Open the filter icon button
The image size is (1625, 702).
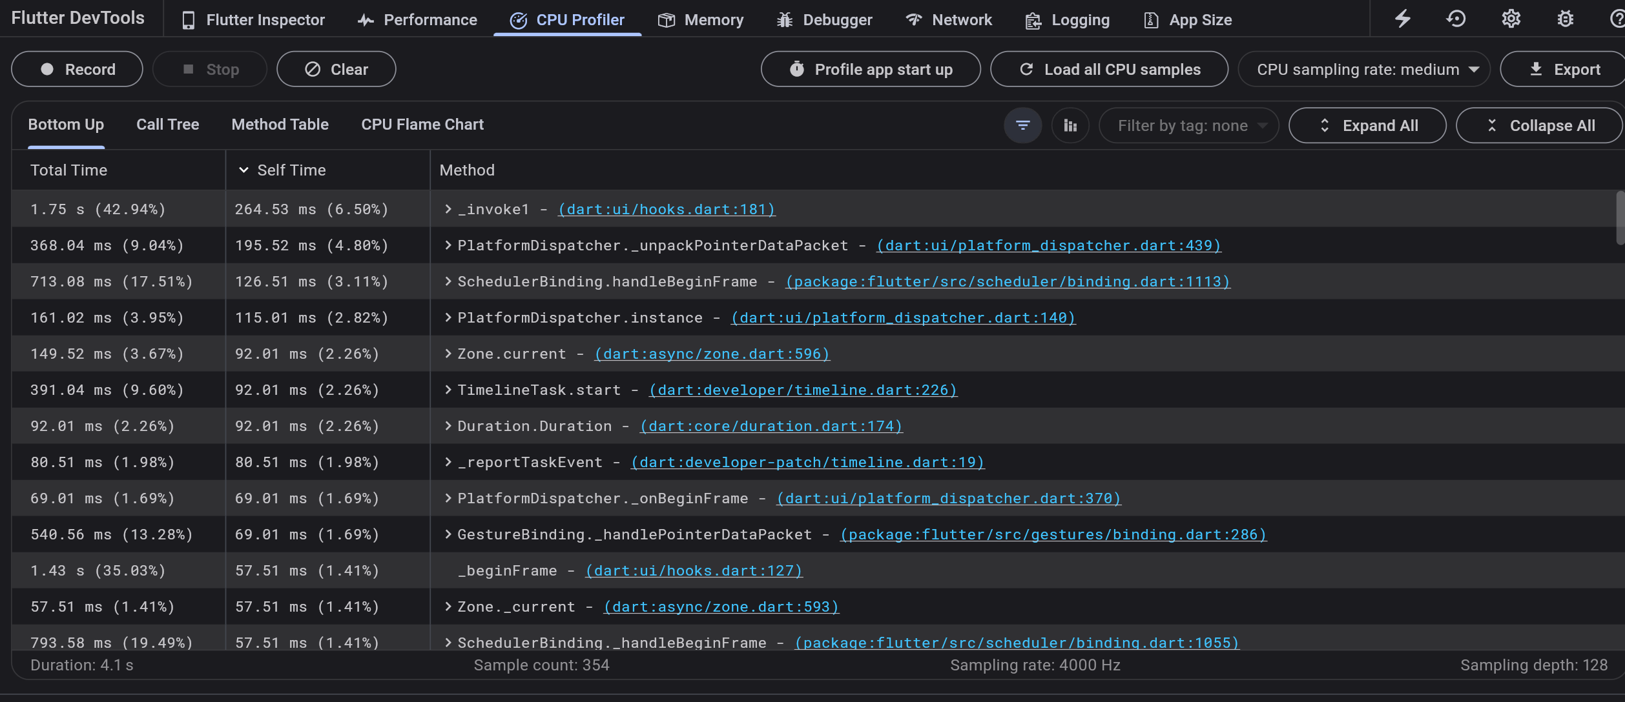pos(1022,125)
